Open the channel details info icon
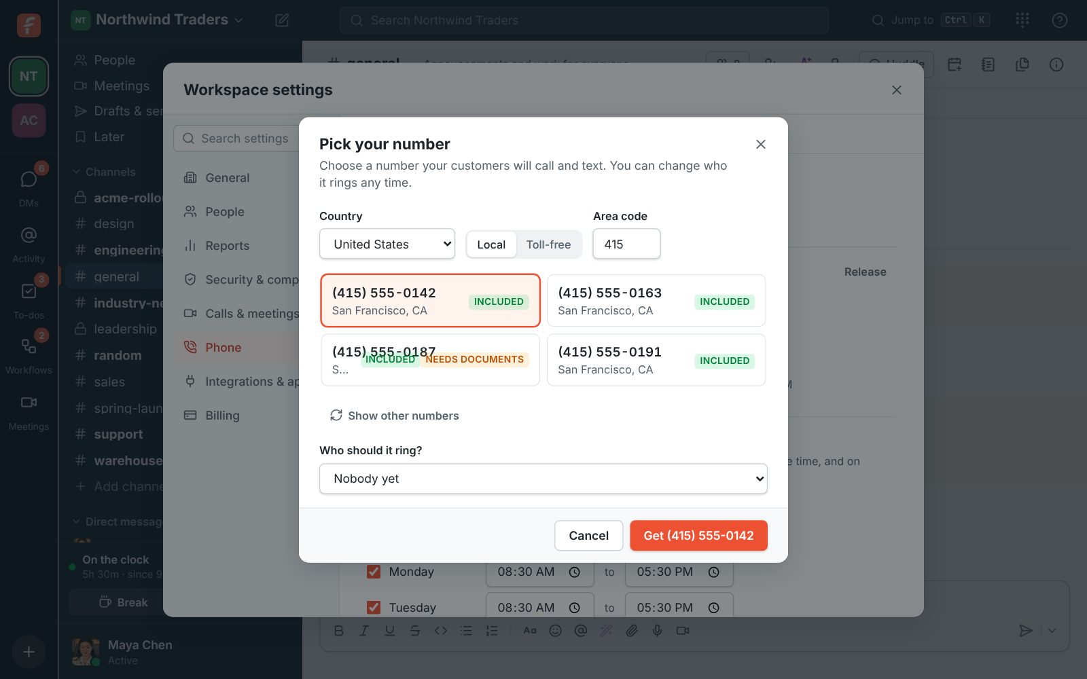 1056,65
